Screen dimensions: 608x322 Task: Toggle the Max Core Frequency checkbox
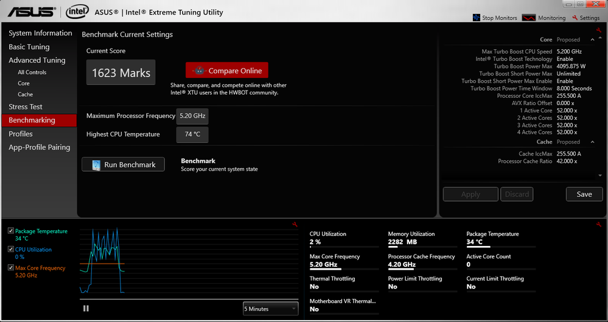point(11,267)
